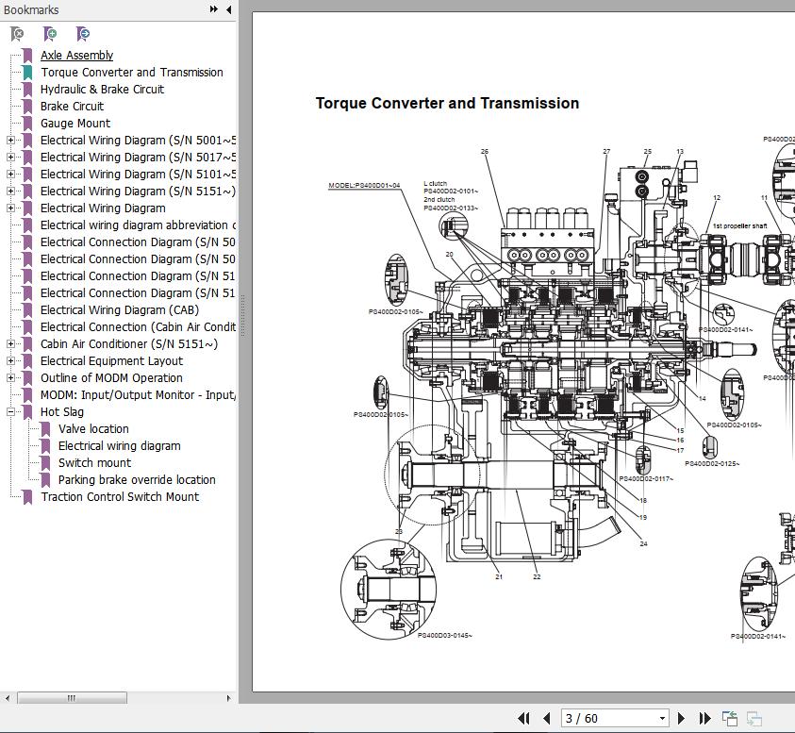Viewport: 795px width, 733px height.
Task: Go to previous page arrow
Action: [547, 718]
